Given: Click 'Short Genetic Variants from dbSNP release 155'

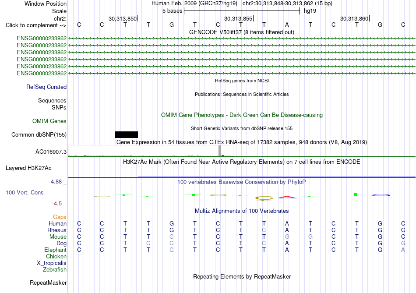Looking at the screenshot, I should click(x=242, y=128).
